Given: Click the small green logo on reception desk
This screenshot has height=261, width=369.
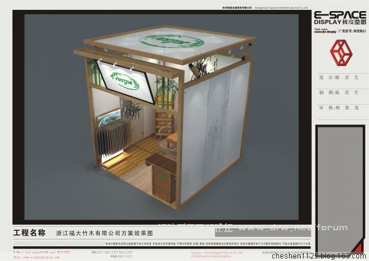Looking at the screenshot, I should pyautogui.click(x=161, y=175).
